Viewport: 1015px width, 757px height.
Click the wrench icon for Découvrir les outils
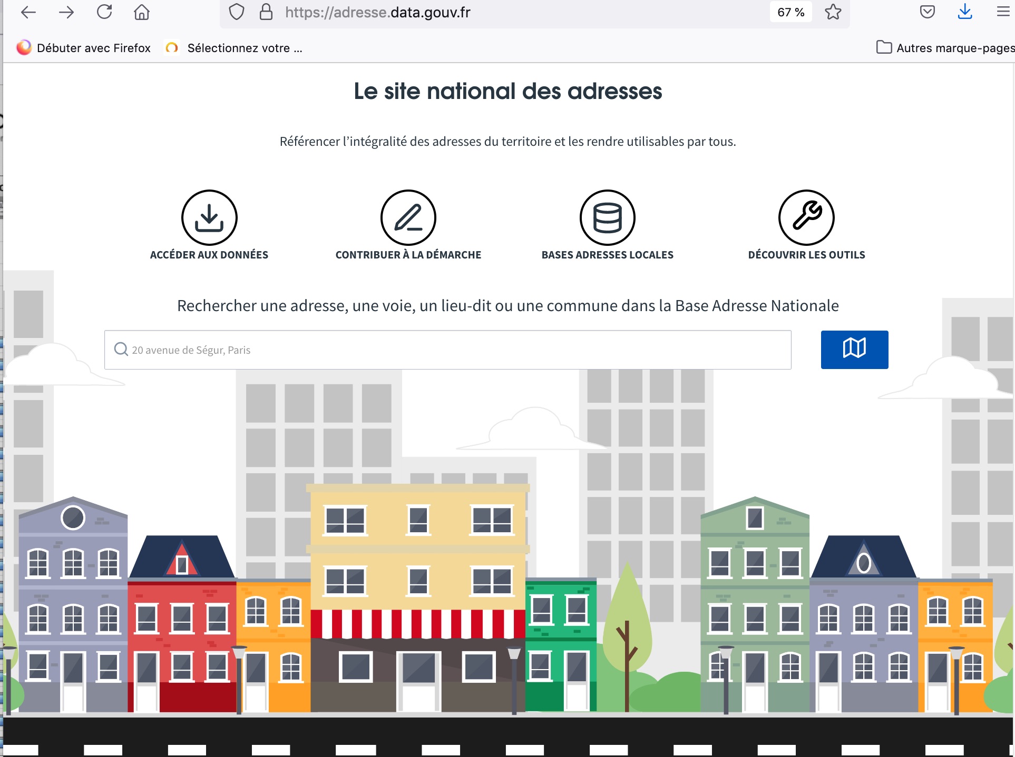pos(806,217)
